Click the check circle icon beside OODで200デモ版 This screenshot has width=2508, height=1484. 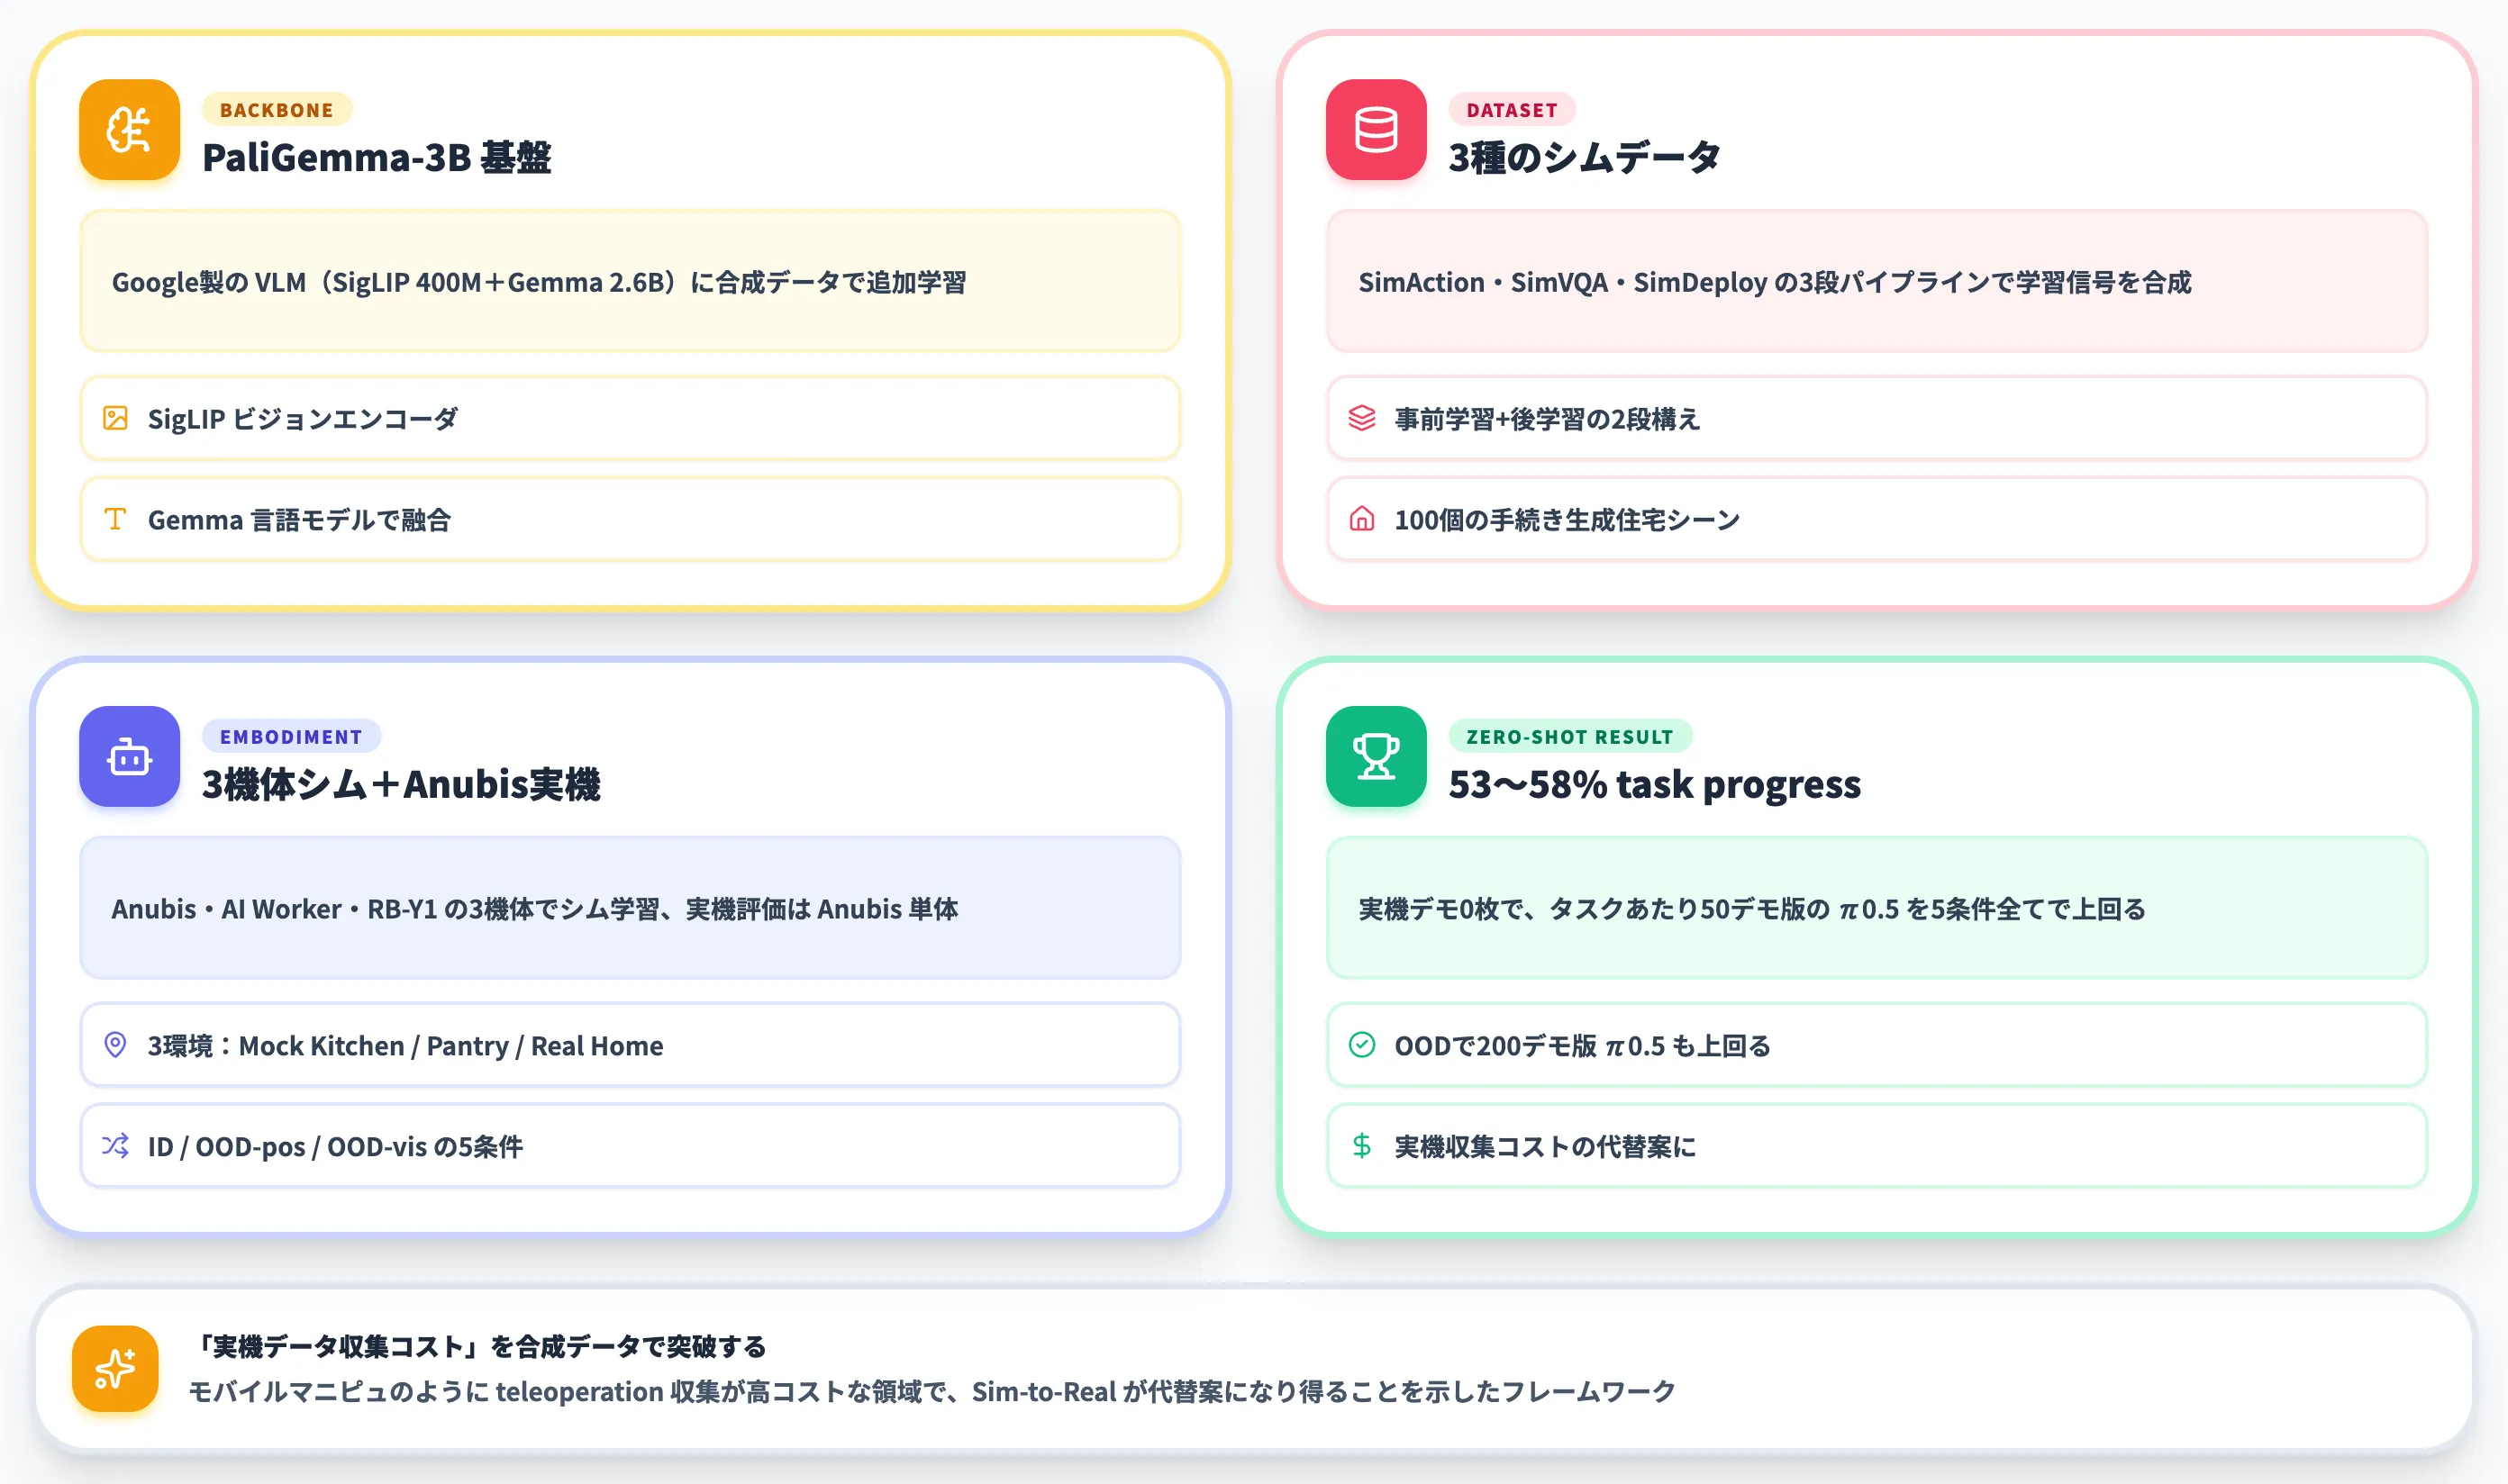click(x=1361, y=1045)
